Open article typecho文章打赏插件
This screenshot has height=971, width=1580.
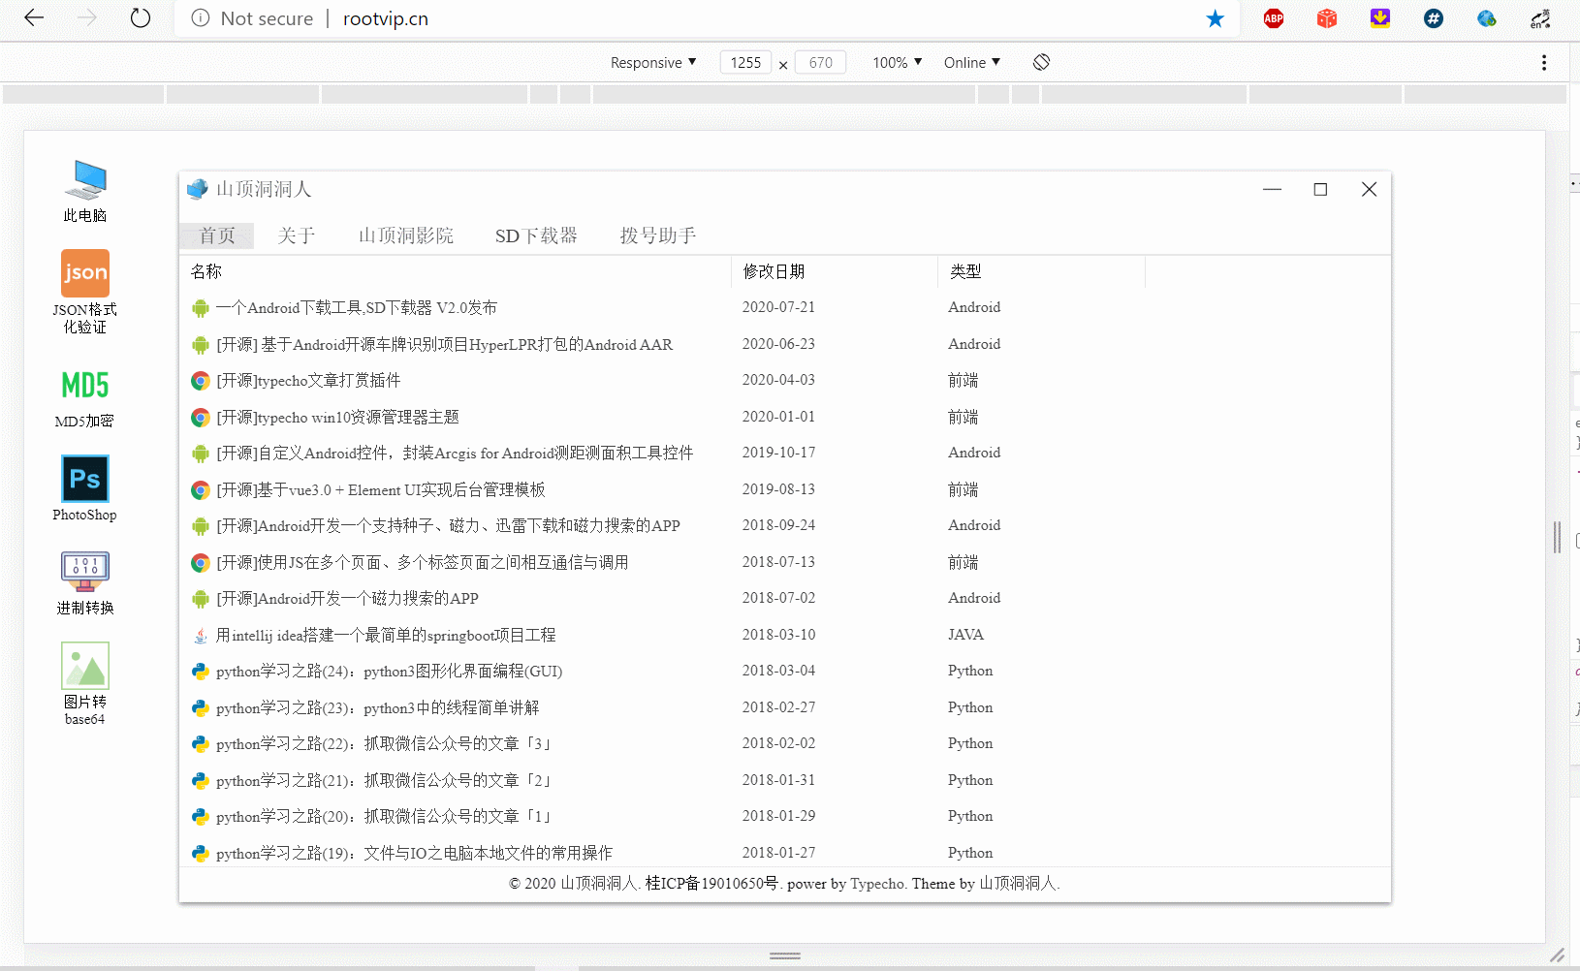(308, 381)
